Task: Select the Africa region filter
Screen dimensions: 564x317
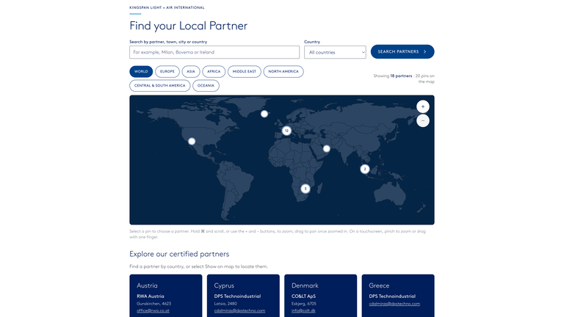Action: coord(214,71)
